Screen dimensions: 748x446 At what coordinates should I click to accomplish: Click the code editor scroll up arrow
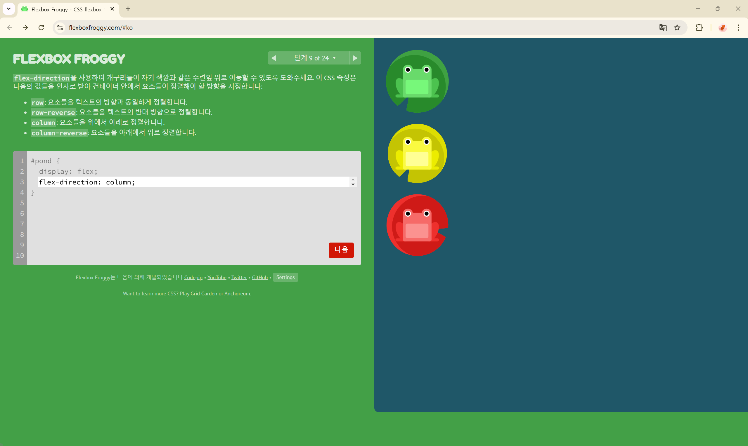point(353,180)
